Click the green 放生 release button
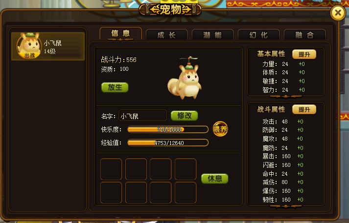The image size is (349, 223). click(x=115, y=87)
